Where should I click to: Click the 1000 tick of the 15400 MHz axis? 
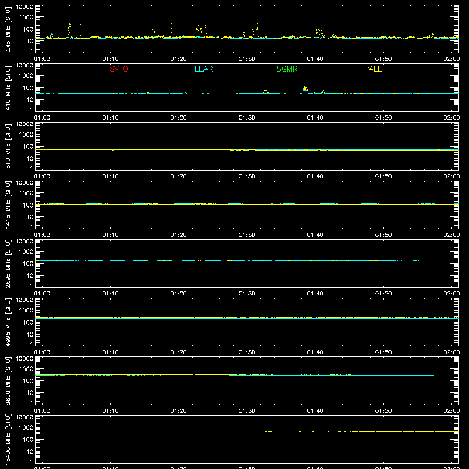(x=26, y=428)
